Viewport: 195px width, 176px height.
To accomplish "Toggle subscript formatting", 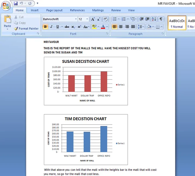I will (x=73, y=27).
